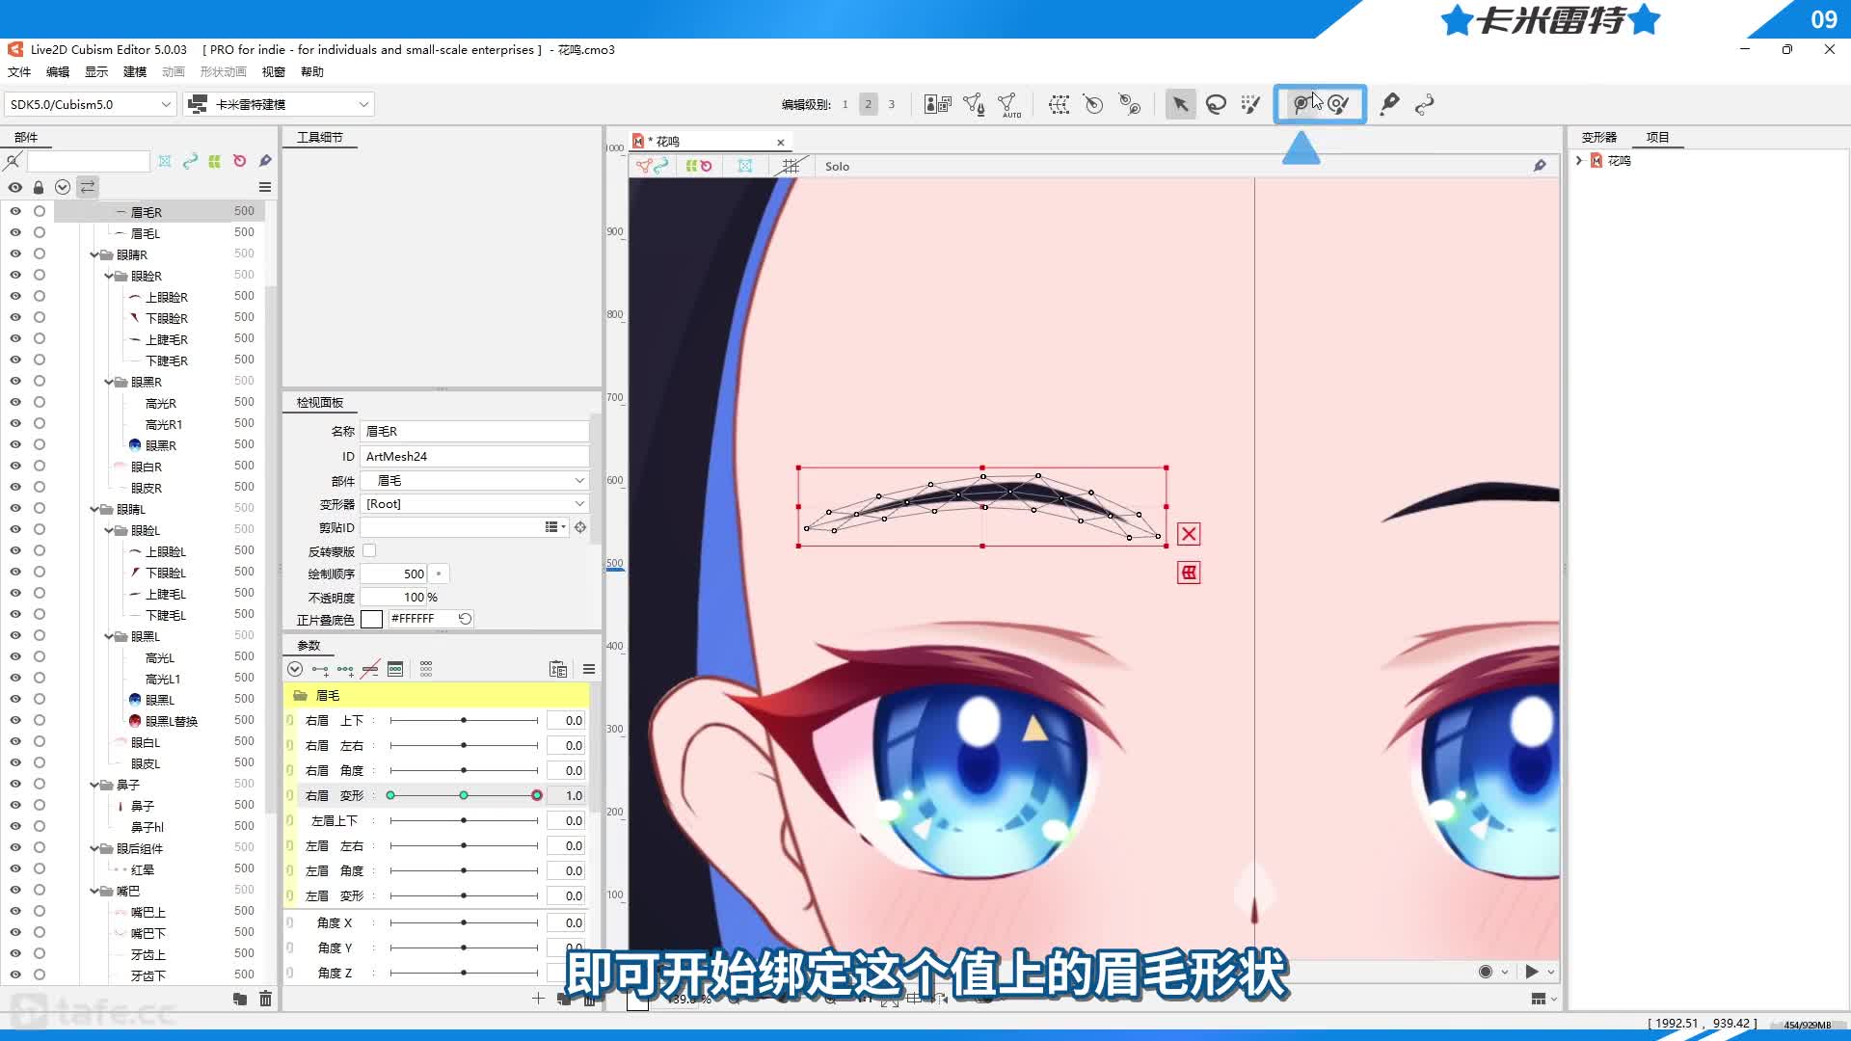Switch to the 项目 tab
This screenshot has height=1041, width=1851.
coord(1657,137)
